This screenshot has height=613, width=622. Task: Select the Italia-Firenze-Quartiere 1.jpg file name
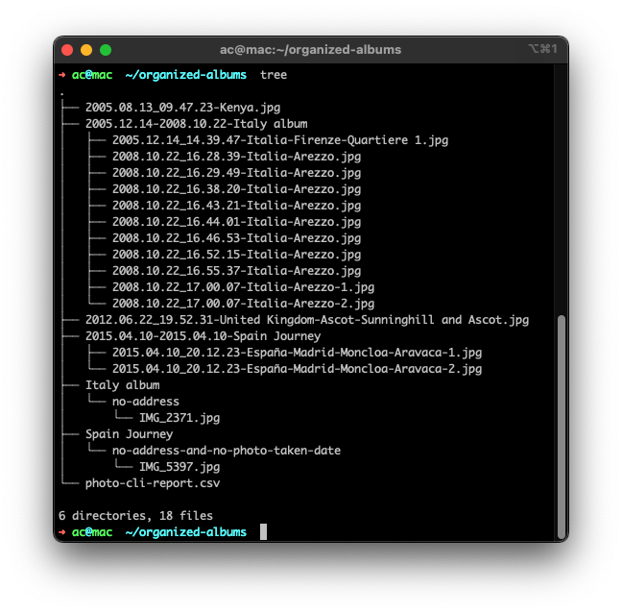[x=280, y=140]
